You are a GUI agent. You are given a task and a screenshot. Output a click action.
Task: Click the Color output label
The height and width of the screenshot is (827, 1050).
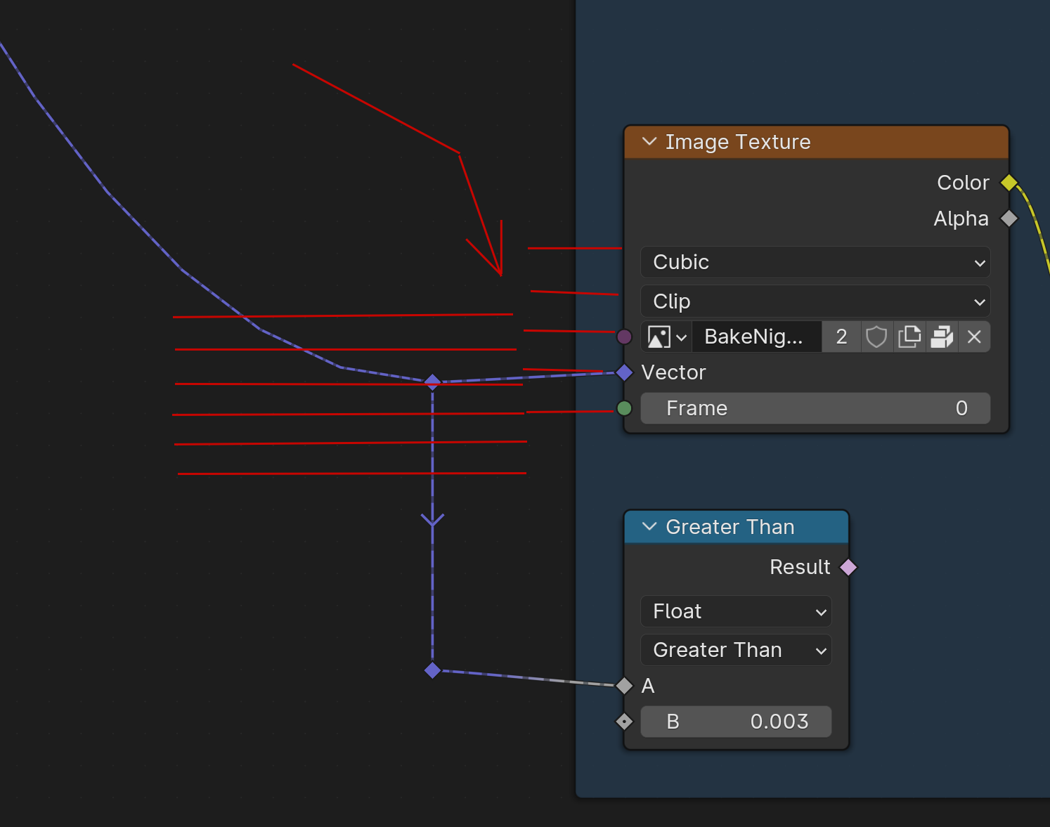click(963, 183)
